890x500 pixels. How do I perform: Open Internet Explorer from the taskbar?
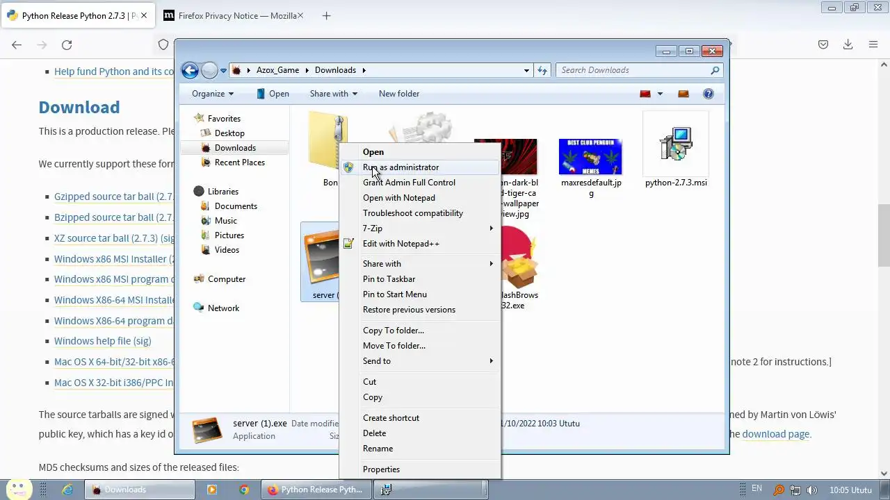coord(67,490)
